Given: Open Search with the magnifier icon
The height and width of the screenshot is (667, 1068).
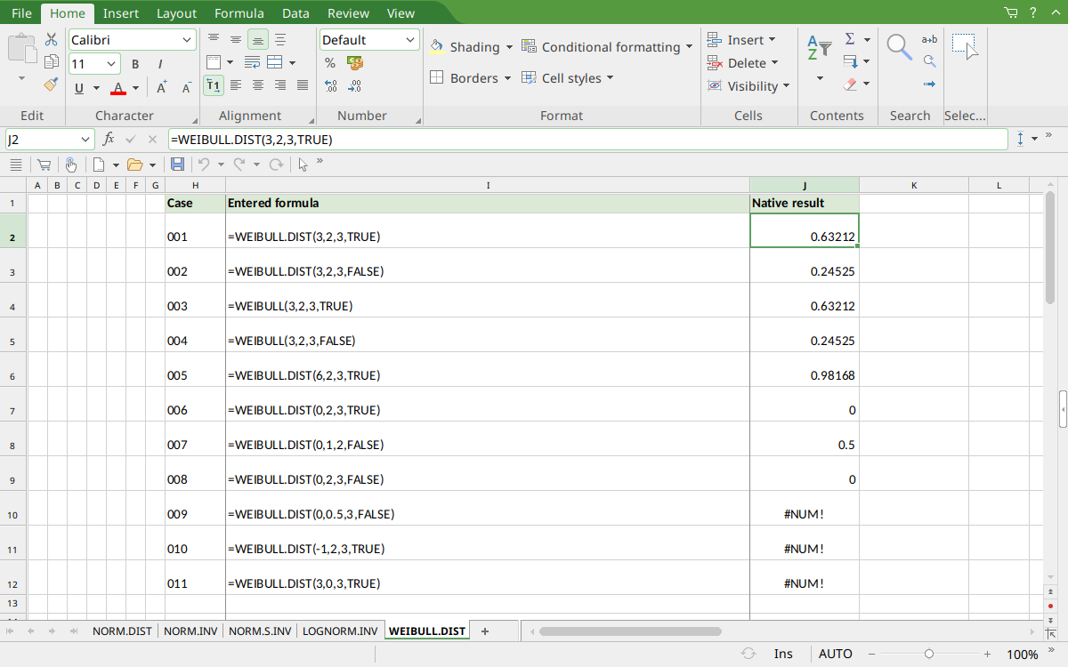Looking at the screenshot, I should coord(899,47).
